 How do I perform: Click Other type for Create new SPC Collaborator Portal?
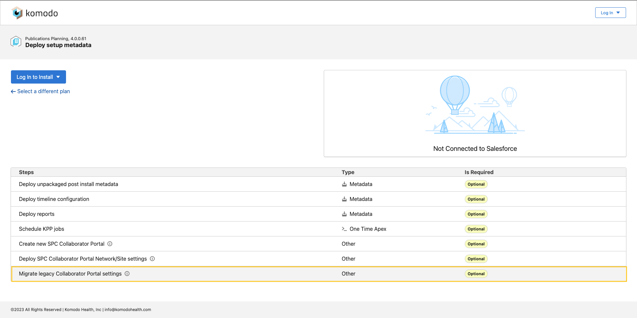[x=348, y=244]
